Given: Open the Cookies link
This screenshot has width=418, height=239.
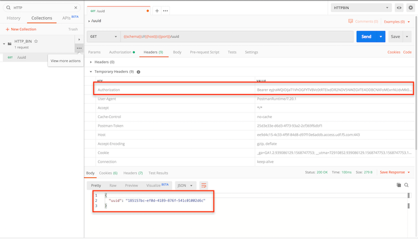Looking at the screenshot, I should tap(394, 52).
